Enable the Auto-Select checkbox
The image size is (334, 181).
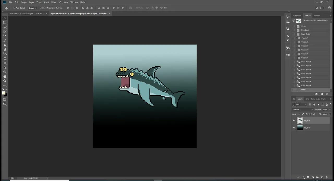(14, 8)
